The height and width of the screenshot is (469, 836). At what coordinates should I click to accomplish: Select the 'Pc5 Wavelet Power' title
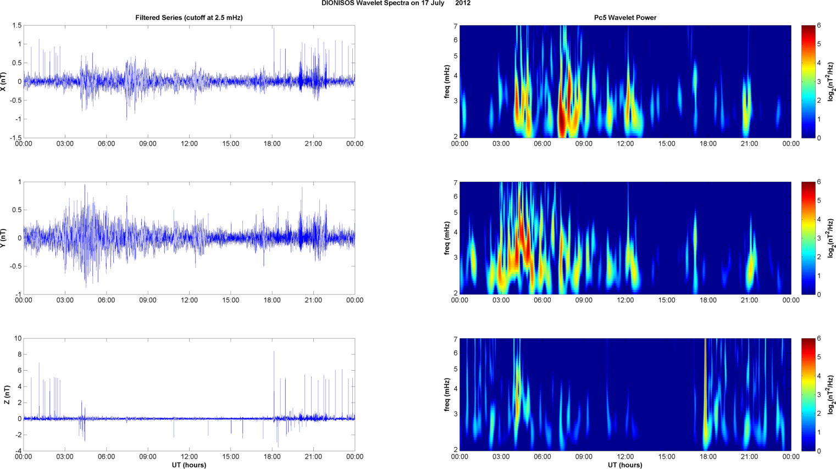click(625, 18)
